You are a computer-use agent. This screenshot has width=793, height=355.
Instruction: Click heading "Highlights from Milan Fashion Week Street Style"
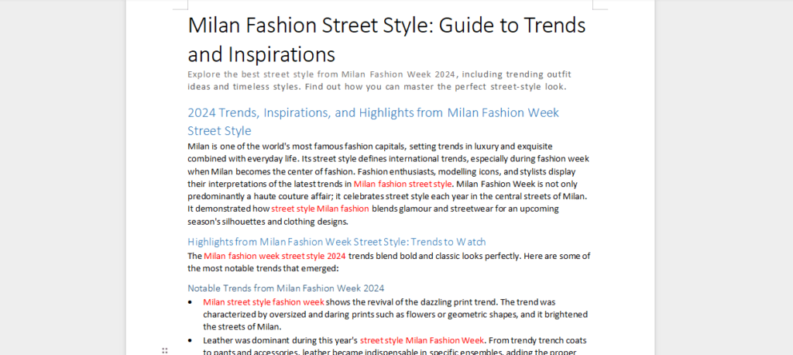[336, 242]
